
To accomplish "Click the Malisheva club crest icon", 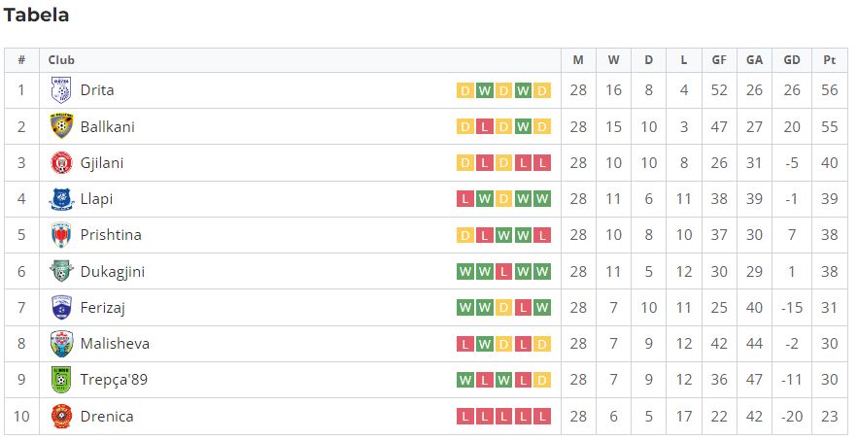I will pos(61,344).
